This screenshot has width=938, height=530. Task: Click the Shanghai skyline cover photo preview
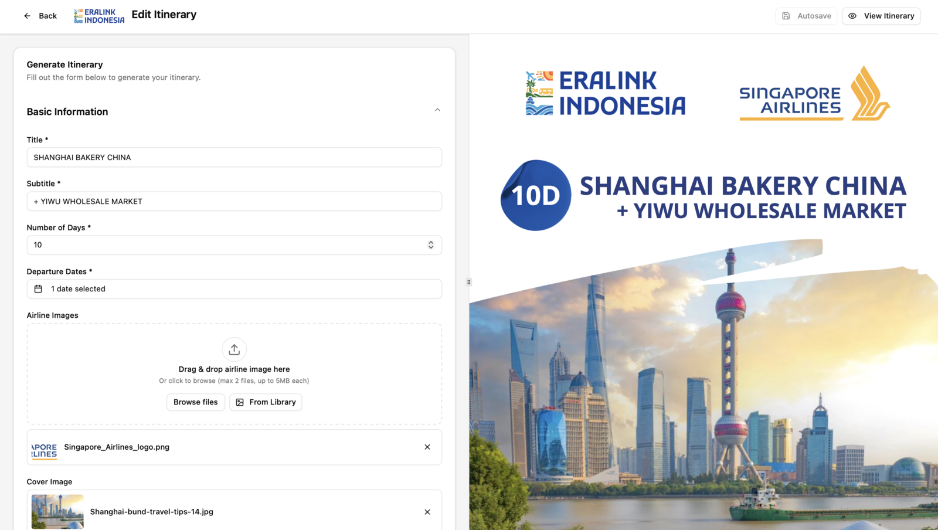point(704,385)
